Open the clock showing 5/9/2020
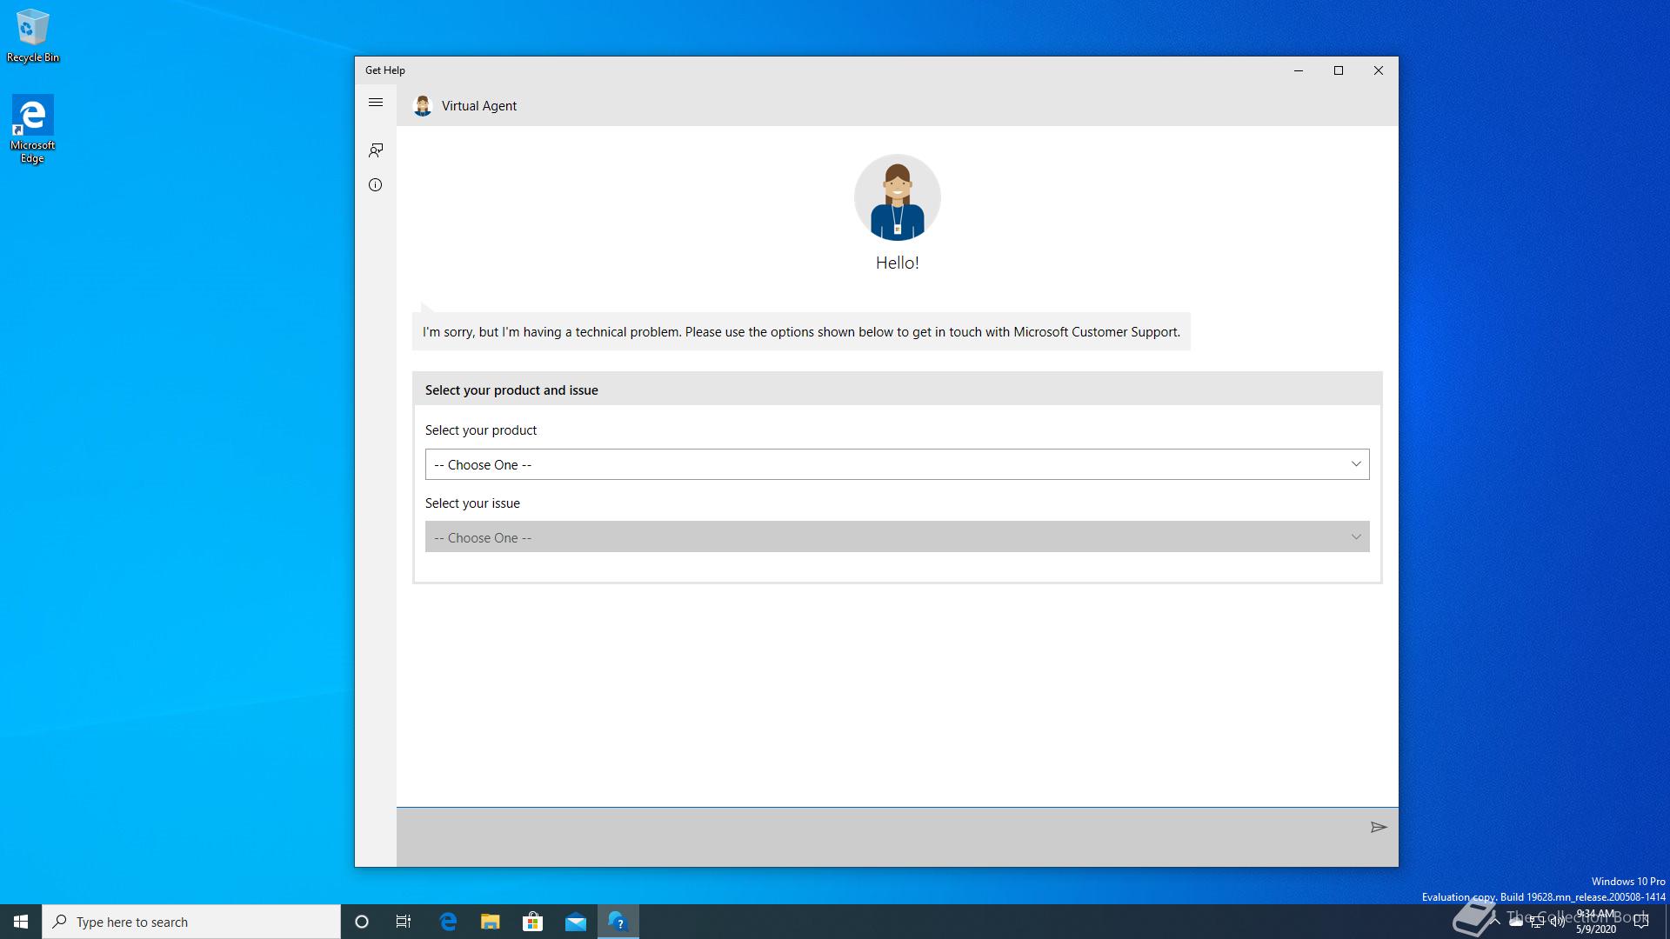The width and height of the screenshot is (1670, 939). pyautogui.click(x=1595, y=922)
